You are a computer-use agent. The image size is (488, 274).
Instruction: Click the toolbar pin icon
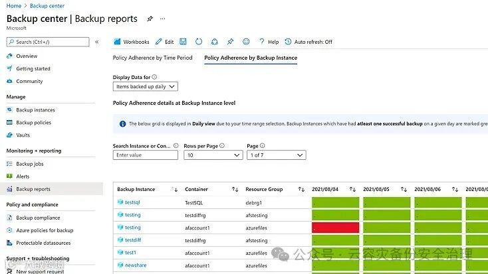tap(230, 42)
